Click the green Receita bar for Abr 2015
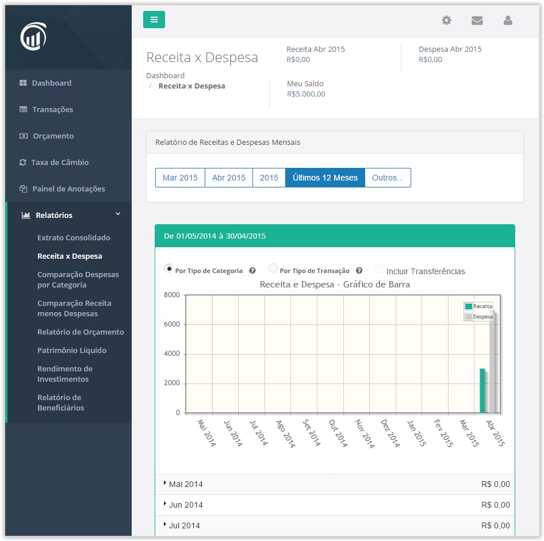544x541 pixels. click(x=482, y=391)
